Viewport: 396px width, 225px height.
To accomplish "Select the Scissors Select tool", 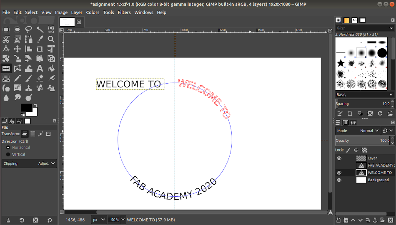I will [6, 40].
